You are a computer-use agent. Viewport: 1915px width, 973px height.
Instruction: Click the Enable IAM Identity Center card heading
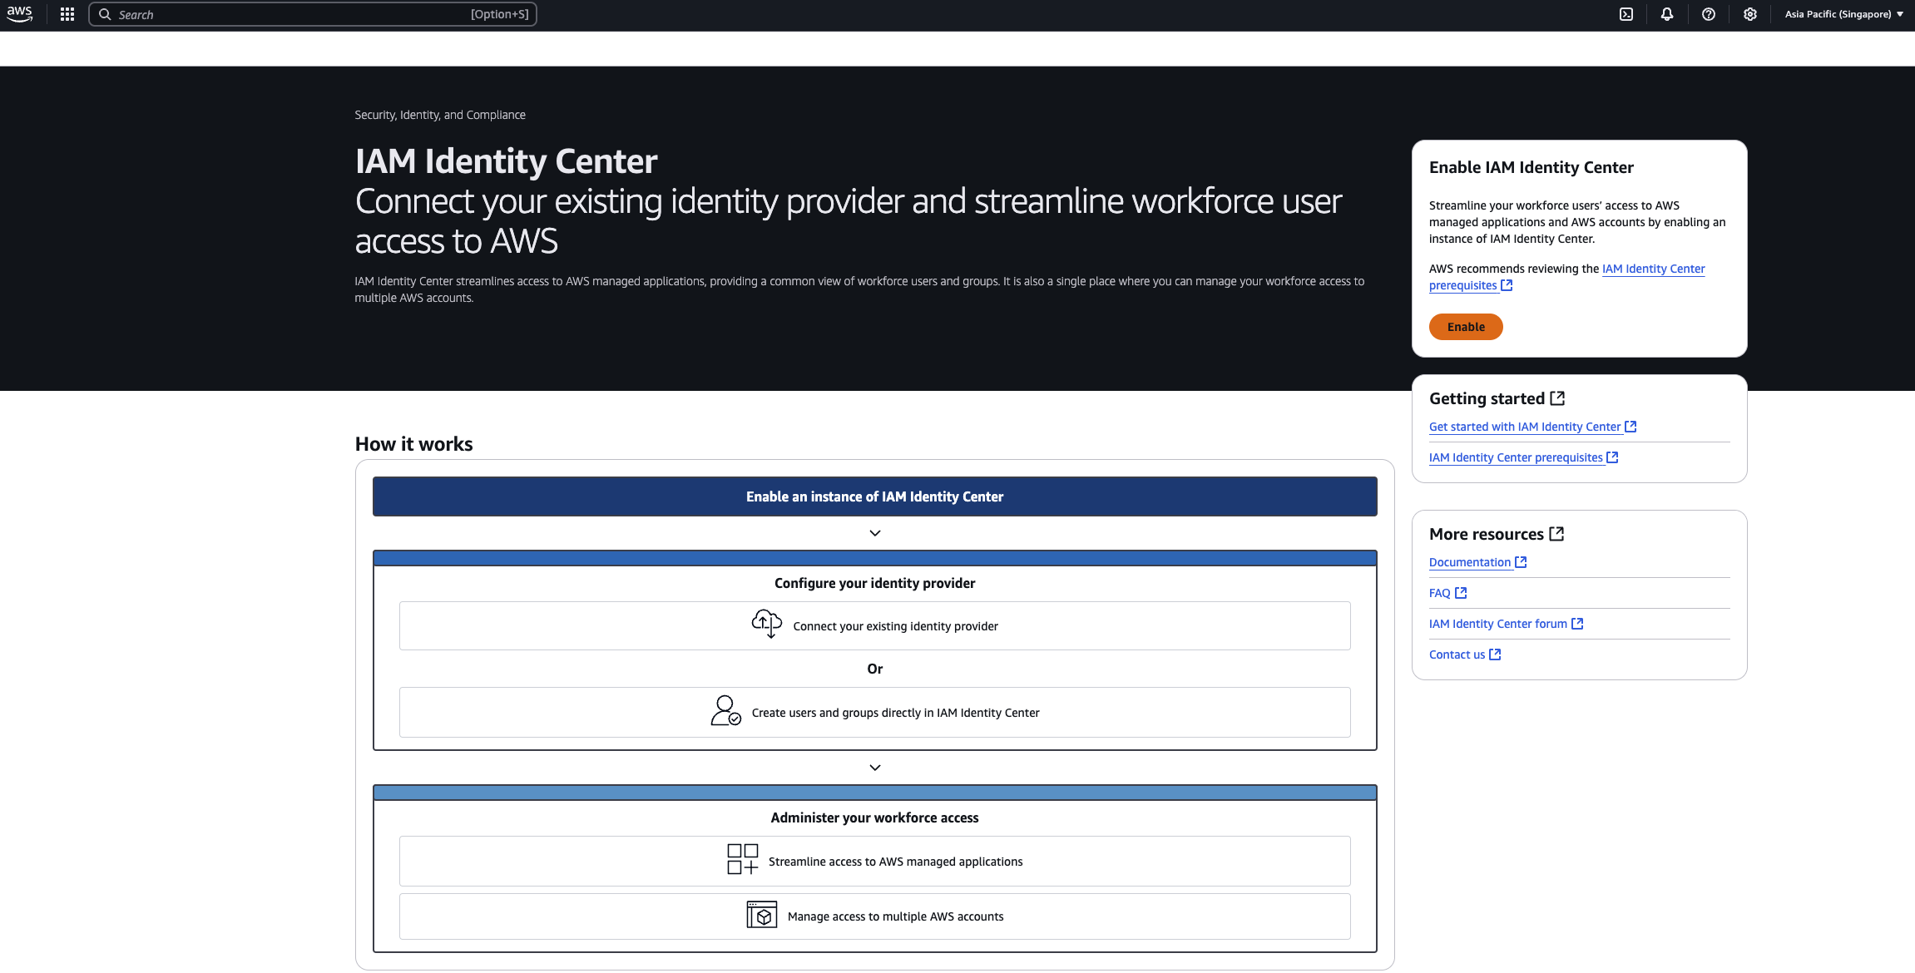(1531, 167)
